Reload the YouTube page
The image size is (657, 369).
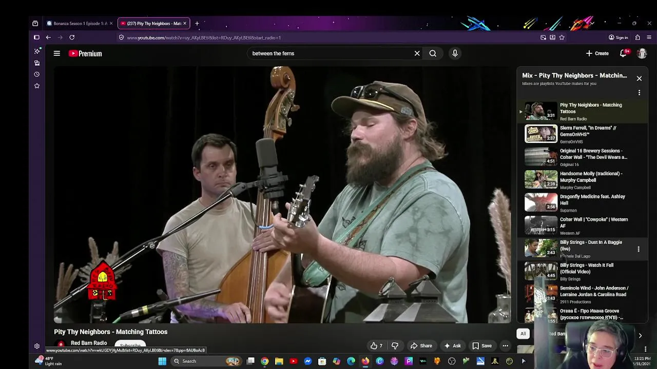72,37
